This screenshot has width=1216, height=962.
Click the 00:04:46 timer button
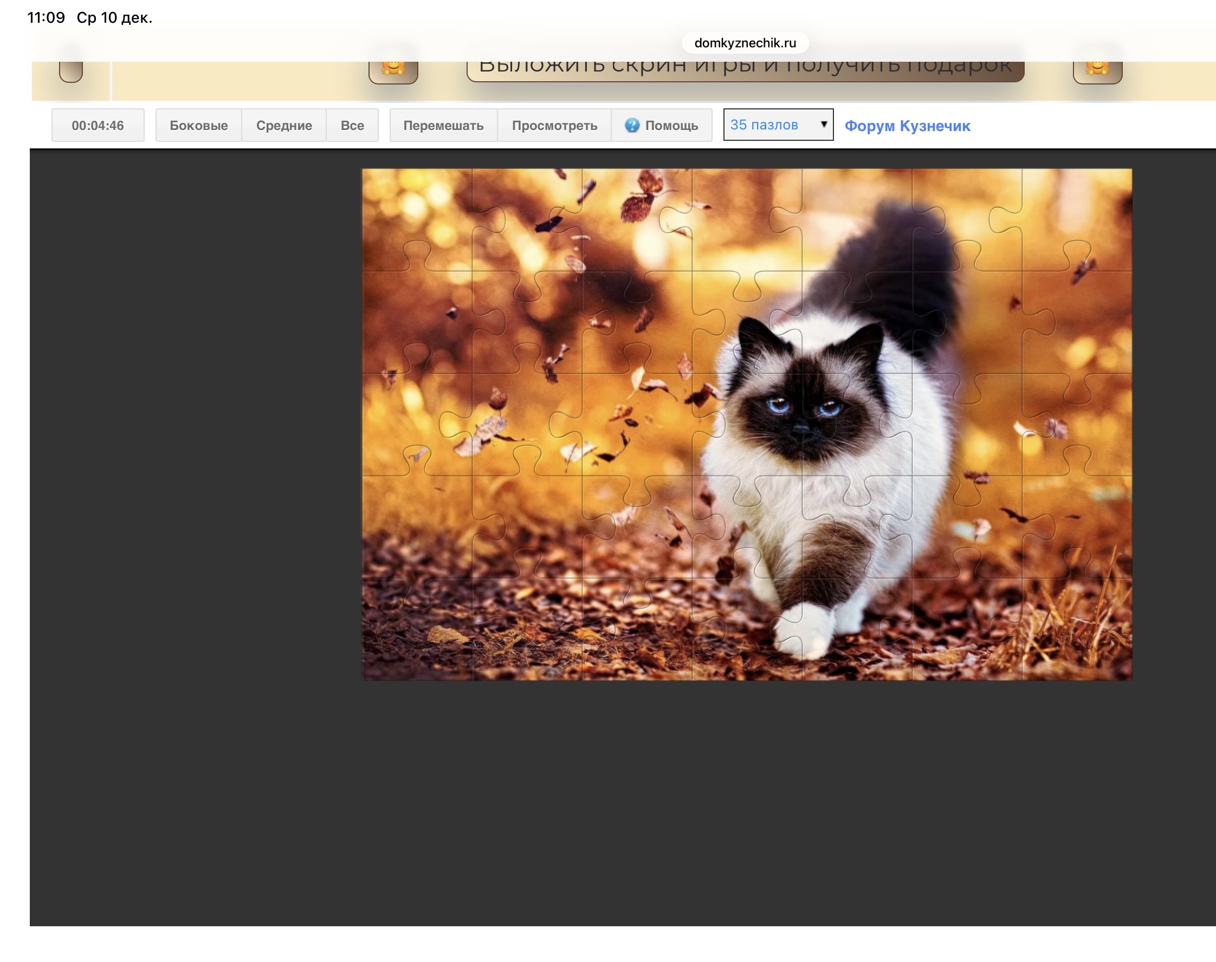(x=98, y=125)
